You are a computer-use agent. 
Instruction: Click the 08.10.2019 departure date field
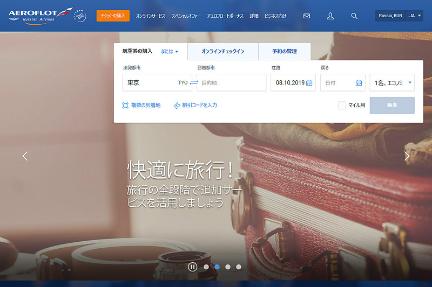coord(293,82)
